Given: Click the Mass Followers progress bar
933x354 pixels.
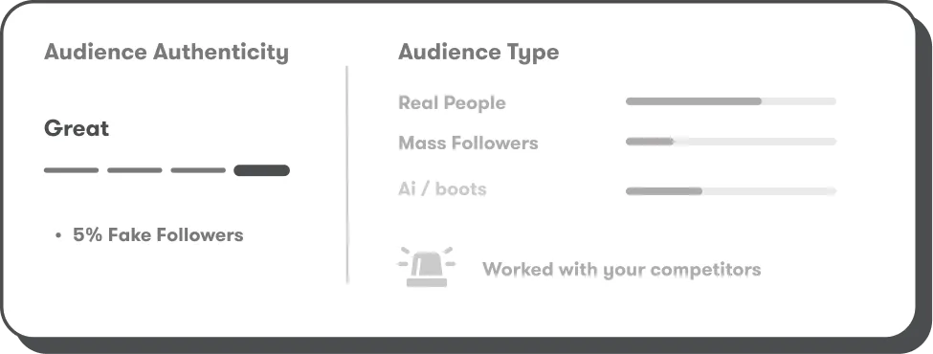Looking at the screenshot, I should pyautogui.click(x=731, y=142).
